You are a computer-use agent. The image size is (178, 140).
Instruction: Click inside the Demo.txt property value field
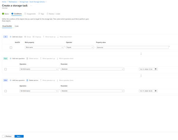tap(132, 47)
